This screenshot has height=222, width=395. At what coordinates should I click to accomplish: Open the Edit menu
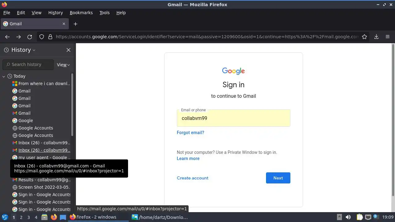(x=21, y=13)
